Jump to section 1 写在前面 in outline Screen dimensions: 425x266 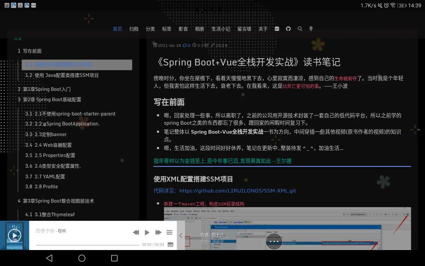click(x=30, y=51)
